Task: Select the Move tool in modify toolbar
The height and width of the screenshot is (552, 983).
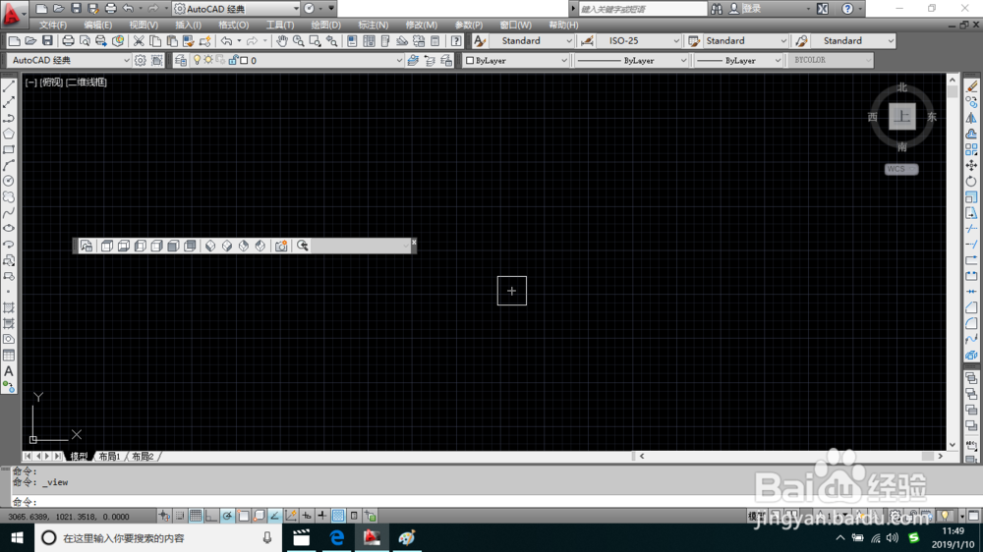Action: (971, 165)
